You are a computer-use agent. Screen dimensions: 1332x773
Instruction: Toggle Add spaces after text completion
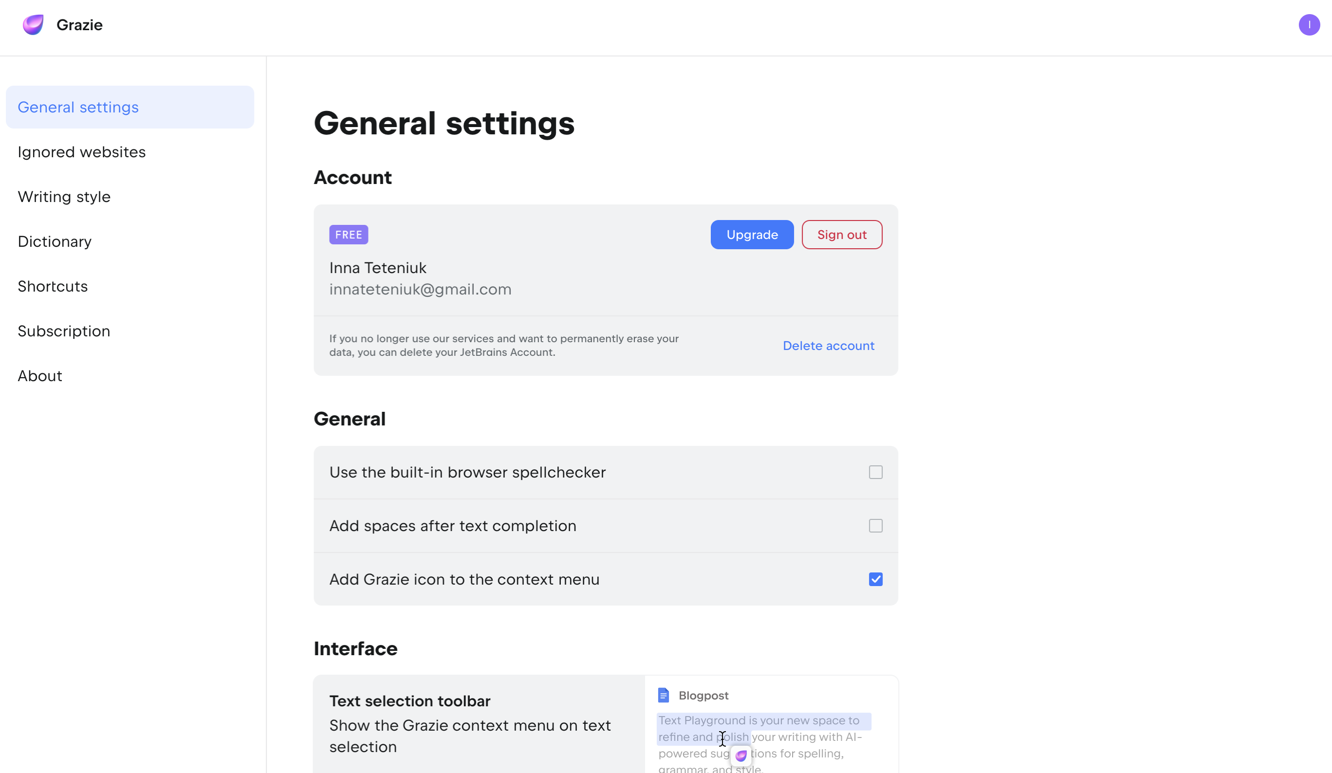click(x=875, y=526)
